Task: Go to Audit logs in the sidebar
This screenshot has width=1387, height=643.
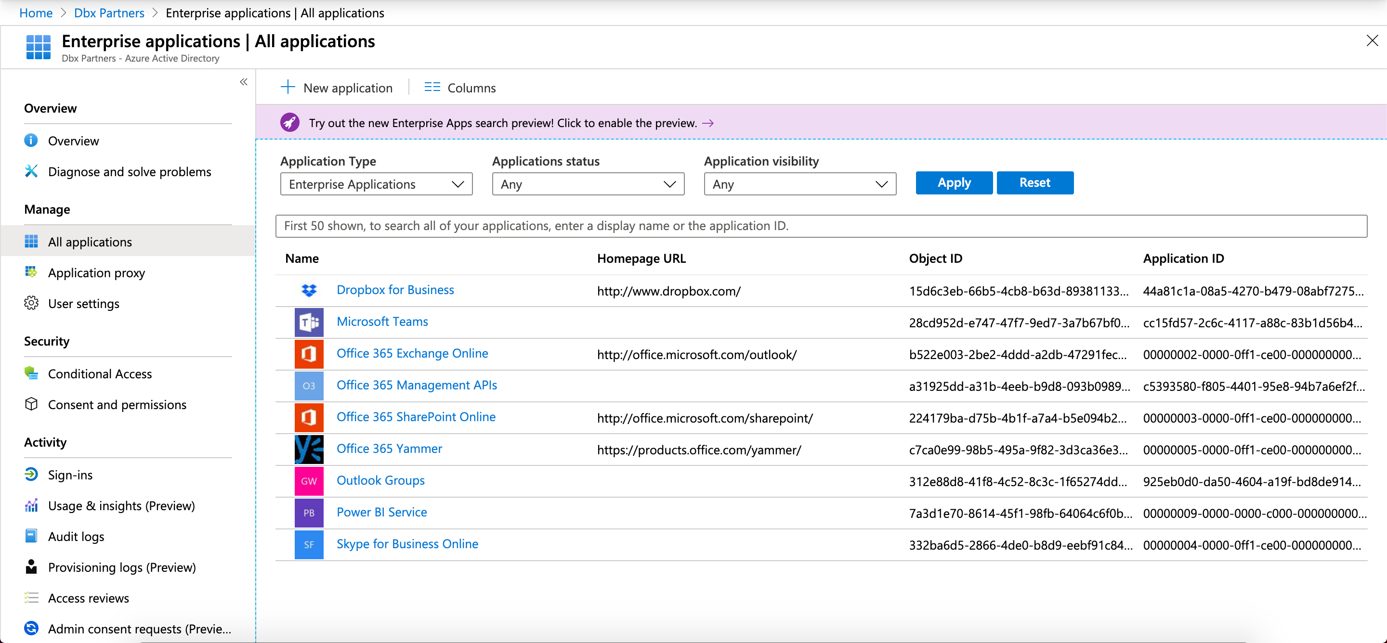Action: 76,537
